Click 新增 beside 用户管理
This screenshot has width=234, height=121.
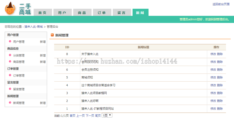point(43,42)
